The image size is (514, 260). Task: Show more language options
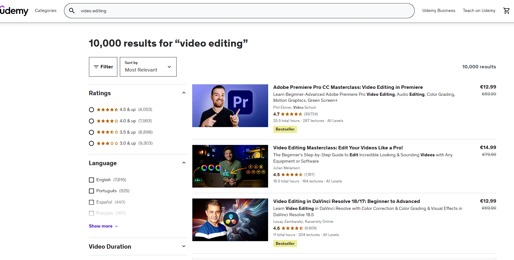point(103,226)
